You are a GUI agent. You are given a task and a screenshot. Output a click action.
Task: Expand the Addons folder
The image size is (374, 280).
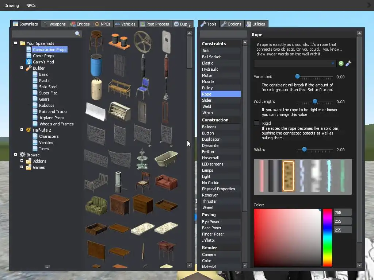pyautogui.click(x=22, y=161)
